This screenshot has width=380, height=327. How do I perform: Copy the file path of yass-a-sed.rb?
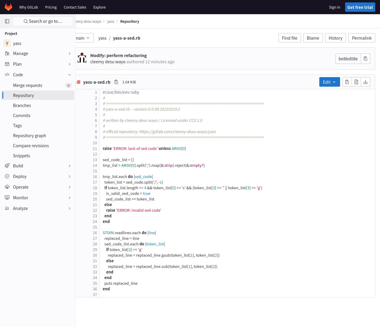coord(116,82)
